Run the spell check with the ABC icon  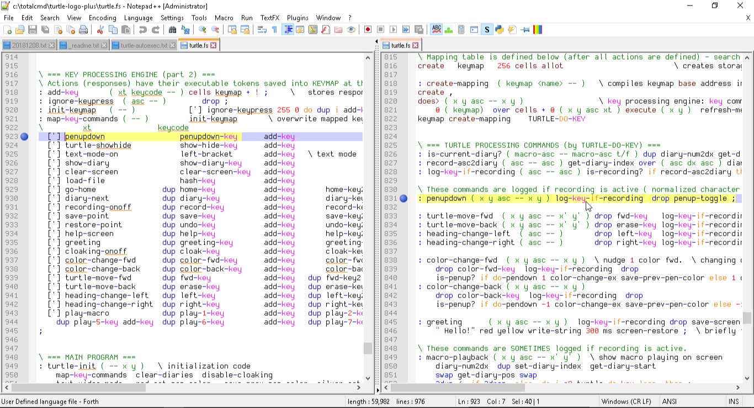click(x=437, y=30)
